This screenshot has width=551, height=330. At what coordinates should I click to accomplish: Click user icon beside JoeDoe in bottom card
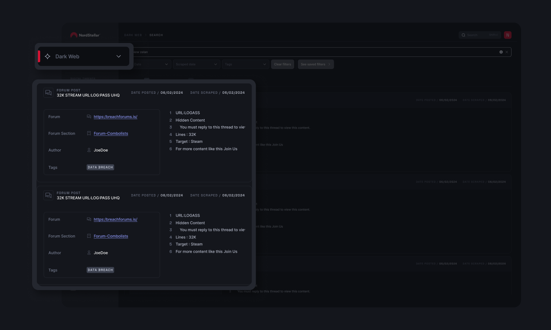coord(89,253)
